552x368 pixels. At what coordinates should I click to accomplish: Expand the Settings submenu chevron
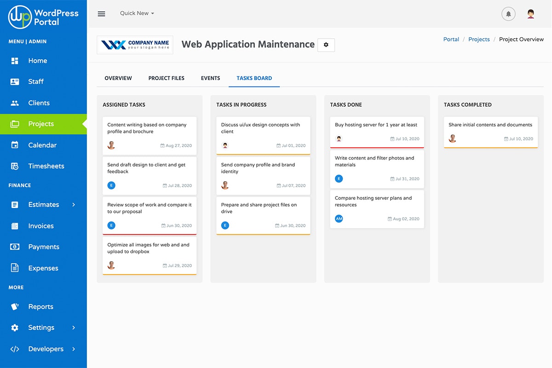(74, 328)
